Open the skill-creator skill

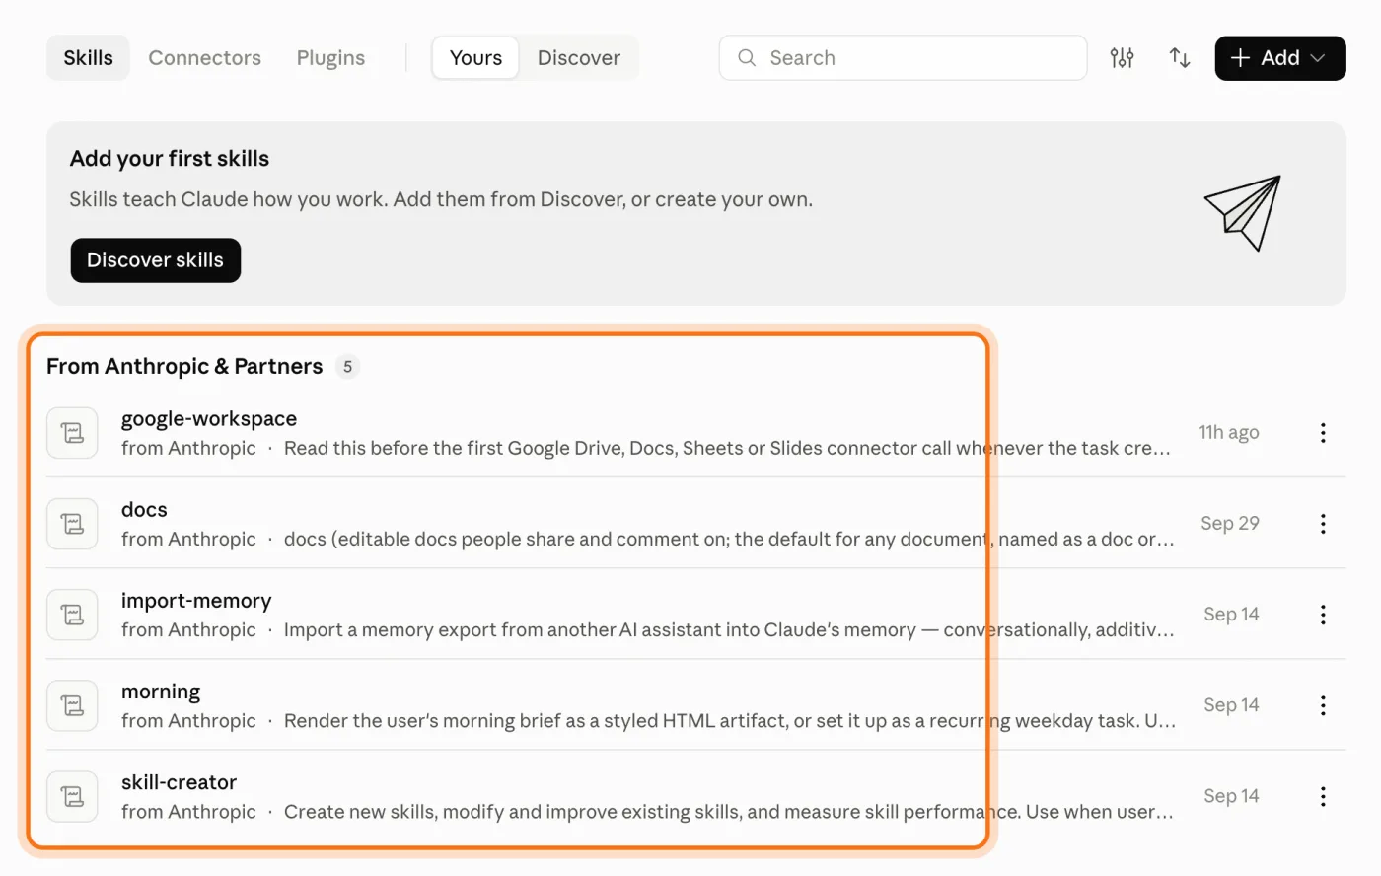(x=179, y=782)
